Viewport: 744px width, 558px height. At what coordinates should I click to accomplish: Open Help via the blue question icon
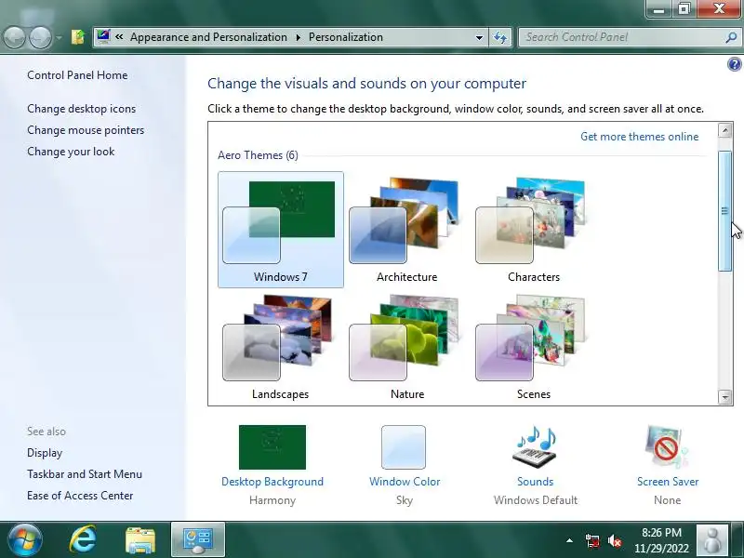[x=734, y=64]
